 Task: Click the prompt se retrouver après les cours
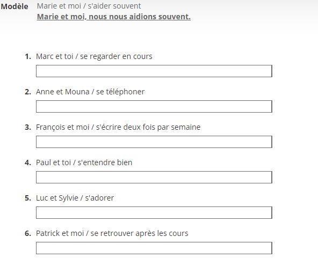112,233
